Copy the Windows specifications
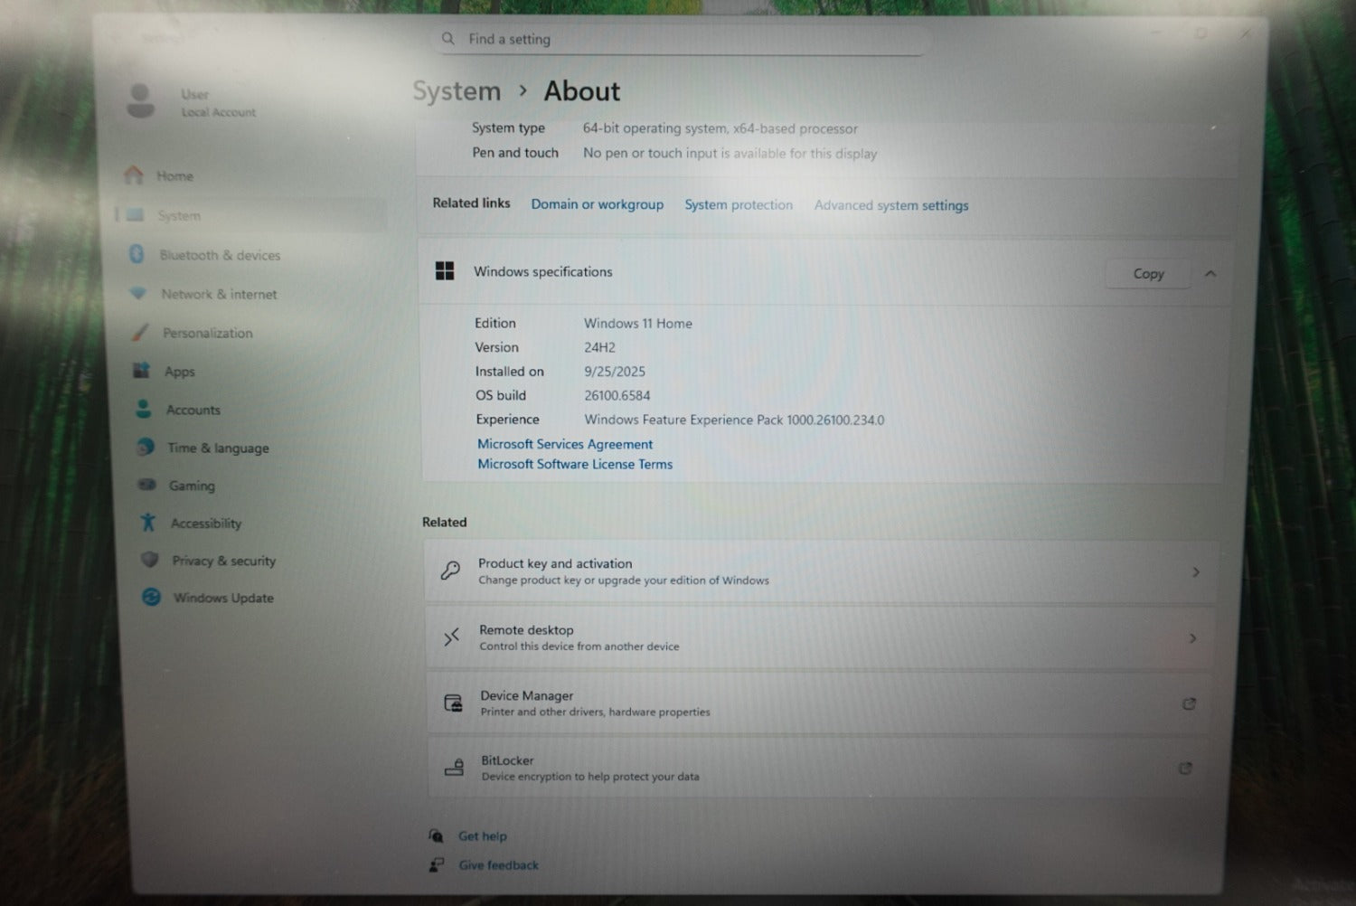The image size is (1356, 906). pyautogui.click(x=1148, y=273)
